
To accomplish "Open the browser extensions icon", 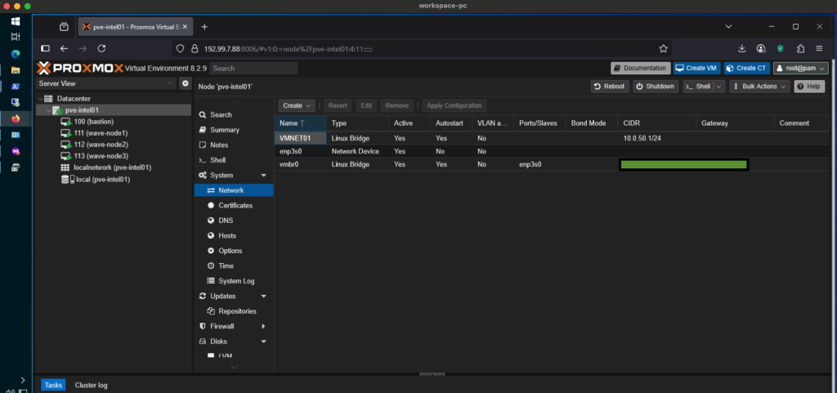I will (x=800, y=48).
